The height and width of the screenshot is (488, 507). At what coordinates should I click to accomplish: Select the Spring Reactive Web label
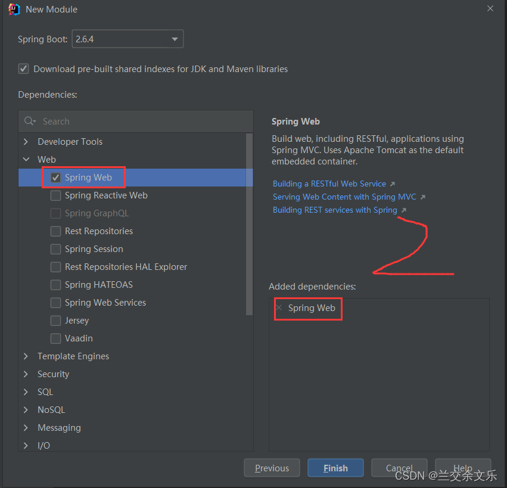click(x=106, y=195)
